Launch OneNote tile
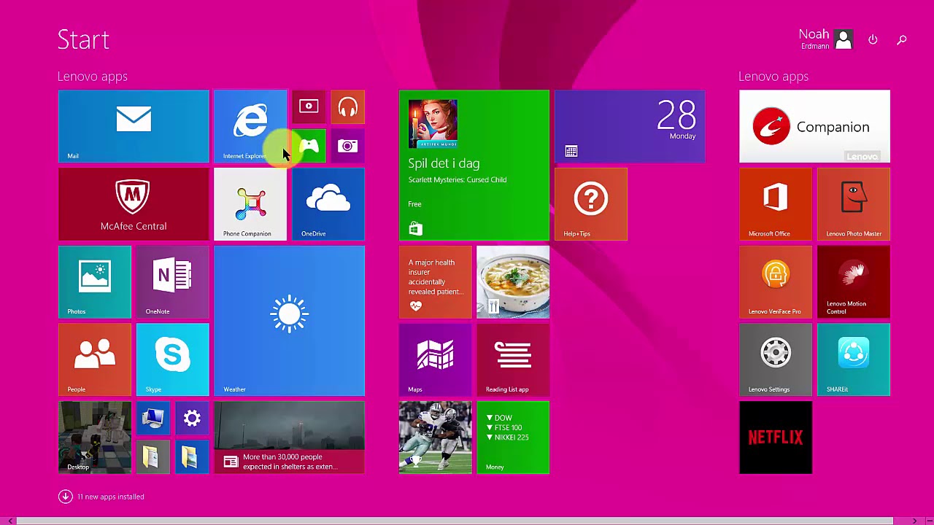This screenshot has width=934, height=525. click(x=173, y=282)
